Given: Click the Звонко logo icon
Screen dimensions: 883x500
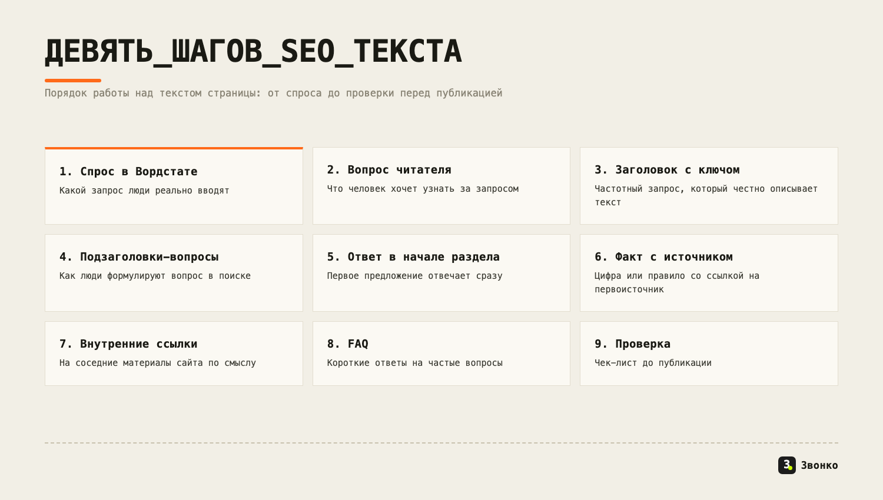Looking at the screenshot, I should pos(787,465).
